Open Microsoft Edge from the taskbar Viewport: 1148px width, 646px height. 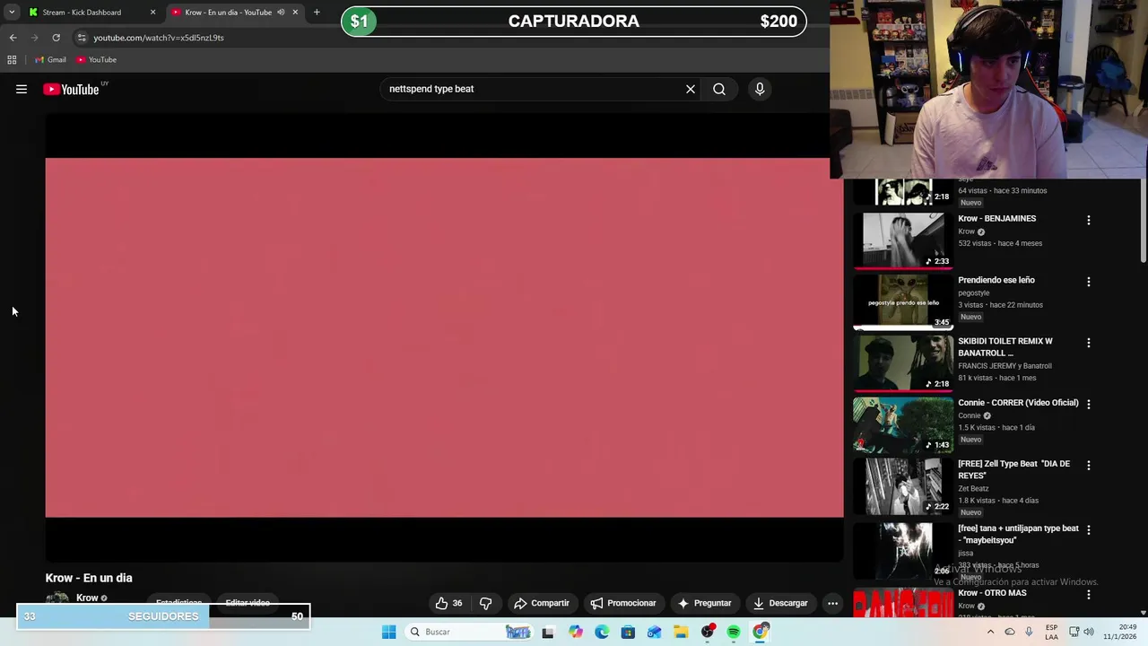[602, 632]
